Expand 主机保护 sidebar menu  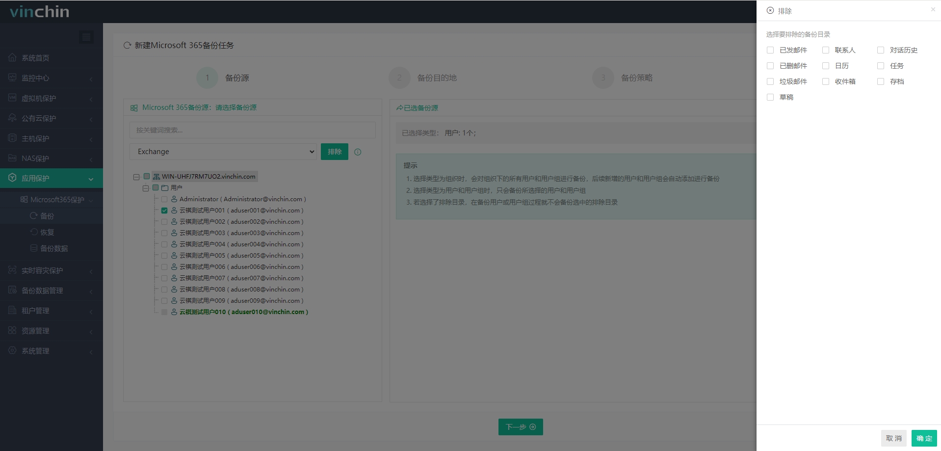tap(52, 138)
